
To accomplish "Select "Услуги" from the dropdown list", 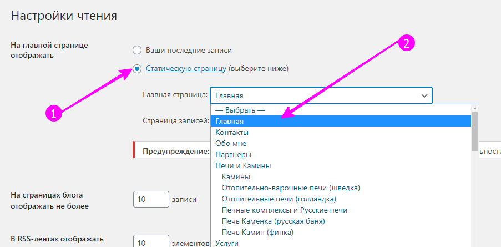I will [x=227, y=243].
